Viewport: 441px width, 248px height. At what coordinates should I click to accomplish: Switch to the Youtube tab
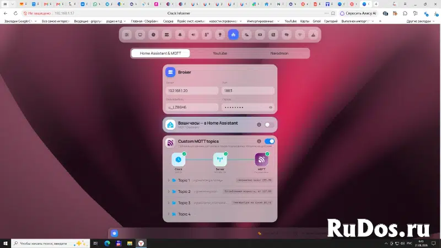click(220, 53)
